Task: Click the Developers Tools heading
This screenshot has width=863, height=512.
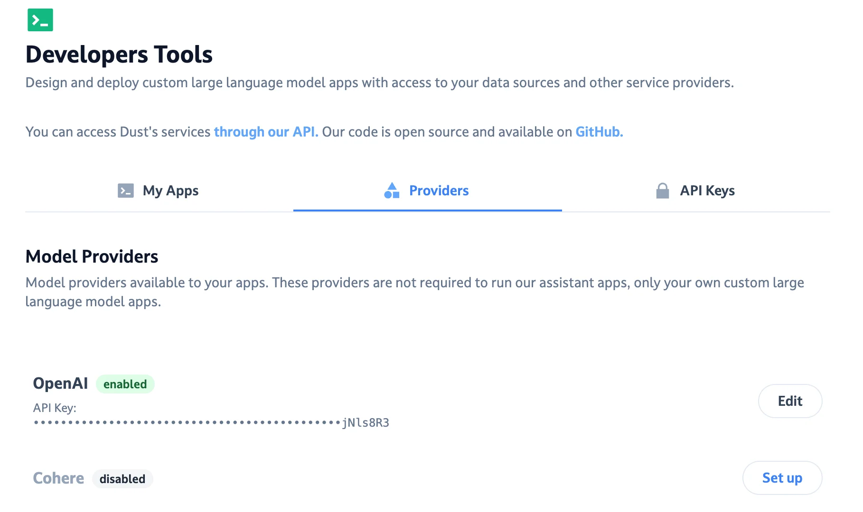Action: point(119,54)
